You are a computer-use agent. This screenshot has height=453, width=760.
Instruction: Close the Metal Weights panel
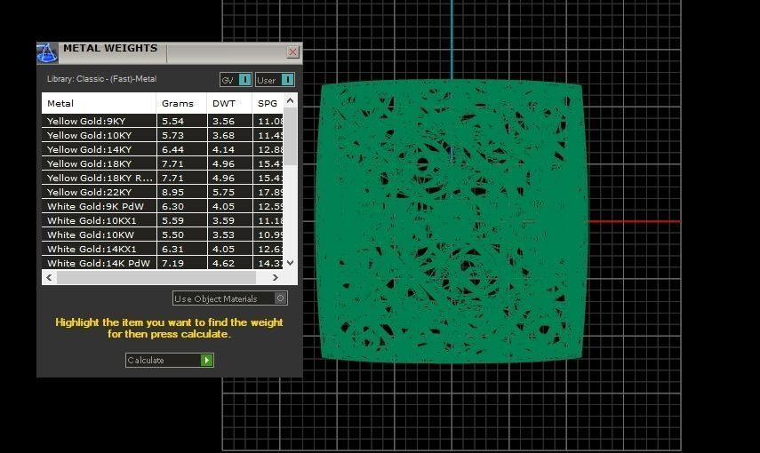pyautogui.click(x=292, y=52)
